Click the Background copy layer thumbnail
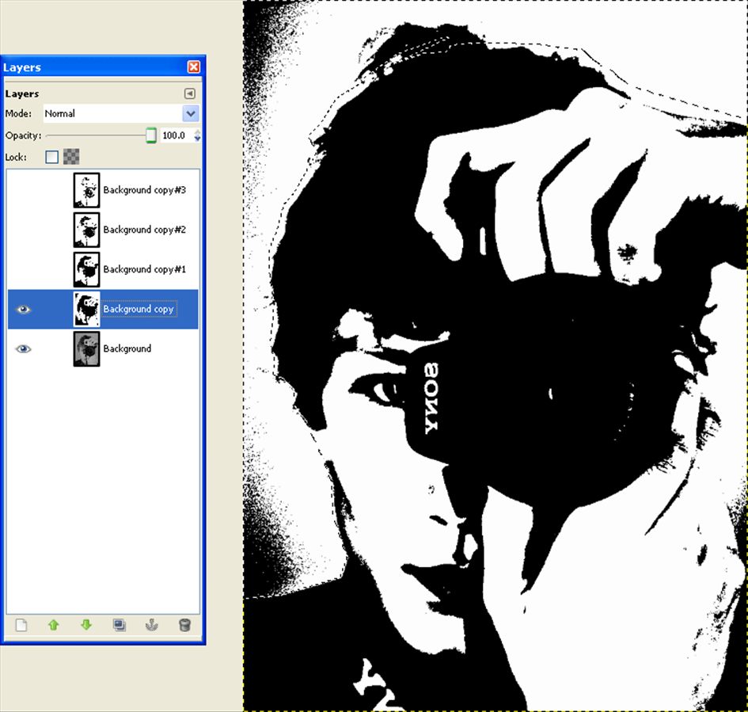The height and width of the screenshot is (712, 748). click(x=87, y=309)
